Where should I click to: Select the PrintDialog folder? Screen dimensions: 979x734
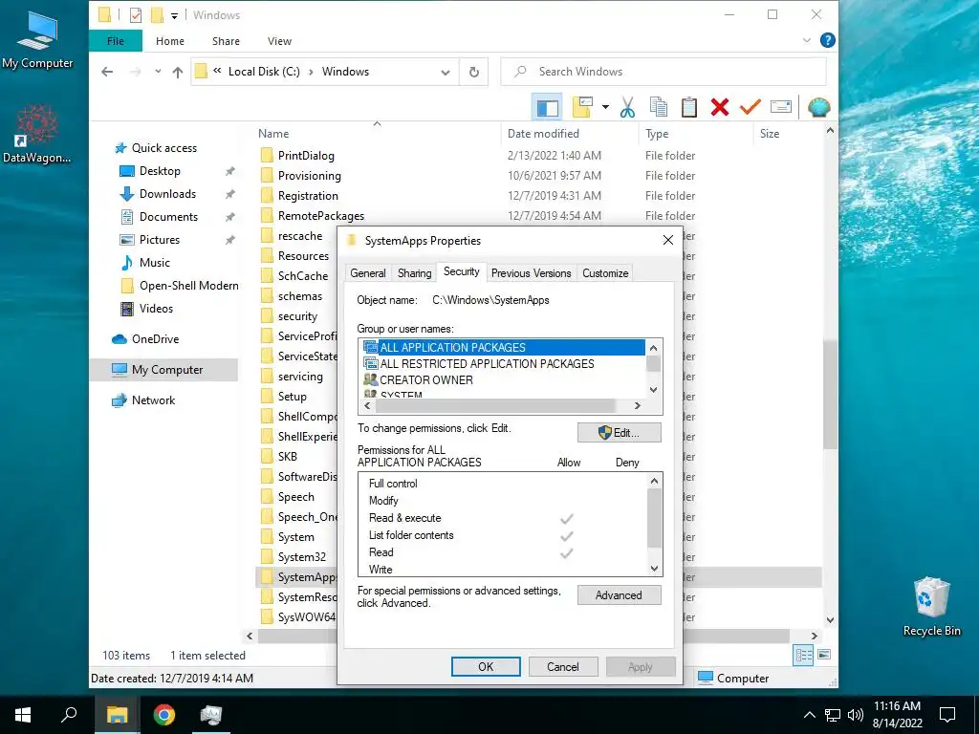coord(306,156)
